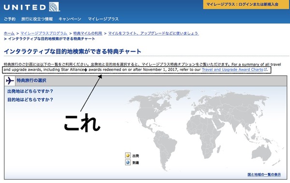
Task: Click the blue 到着 legend marker
Action: [128, 163]
